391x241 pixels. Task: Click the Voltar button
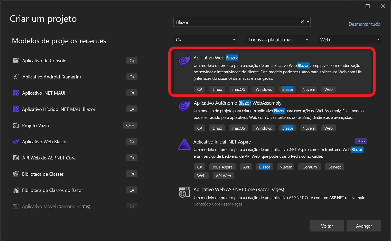[327, 226]
